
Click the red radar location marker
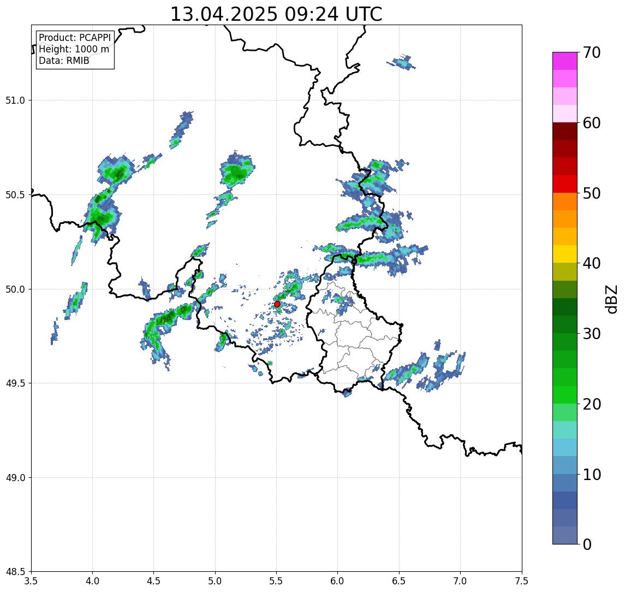coord(277,304)
